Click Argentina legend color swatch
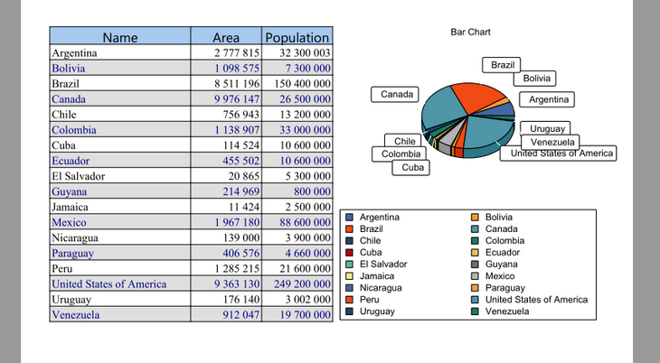660x363 pixels. (349, 218)
